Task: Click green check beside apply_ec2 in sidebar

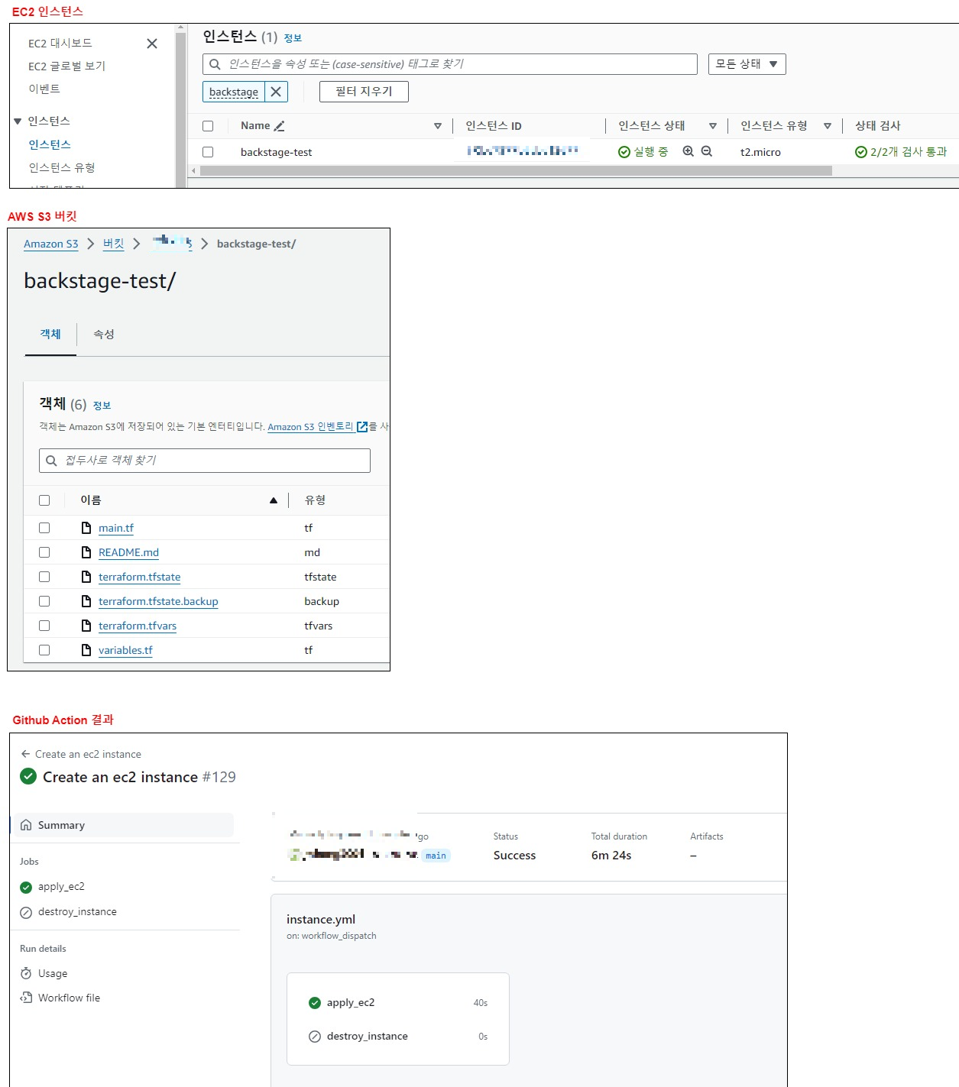Action: coord(26,887)
